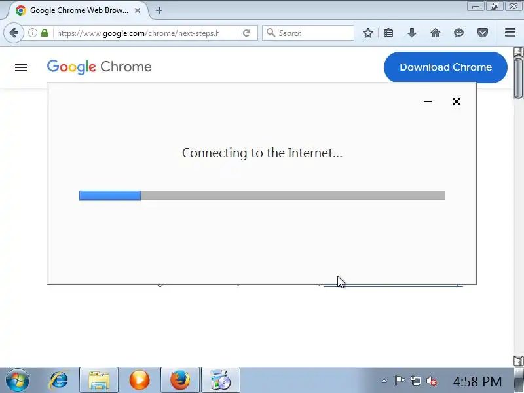Click the Download Chrome button
Image resolution: width=524 pixels, height=393 pixels.
(x=445, y=67)
